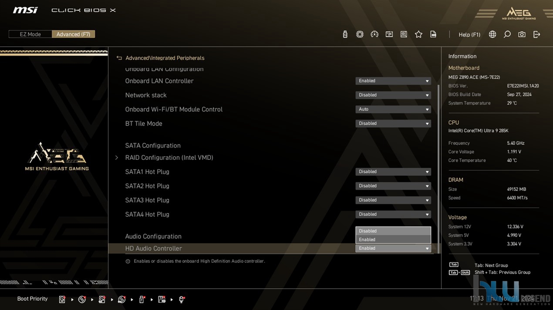Open the log file document icon
Viewport: 553px width, 310px height.
coord(433,34)
